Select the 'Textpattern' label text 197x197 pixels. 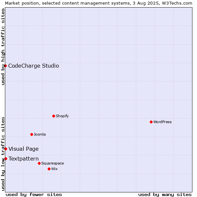[x=24, y=159]
